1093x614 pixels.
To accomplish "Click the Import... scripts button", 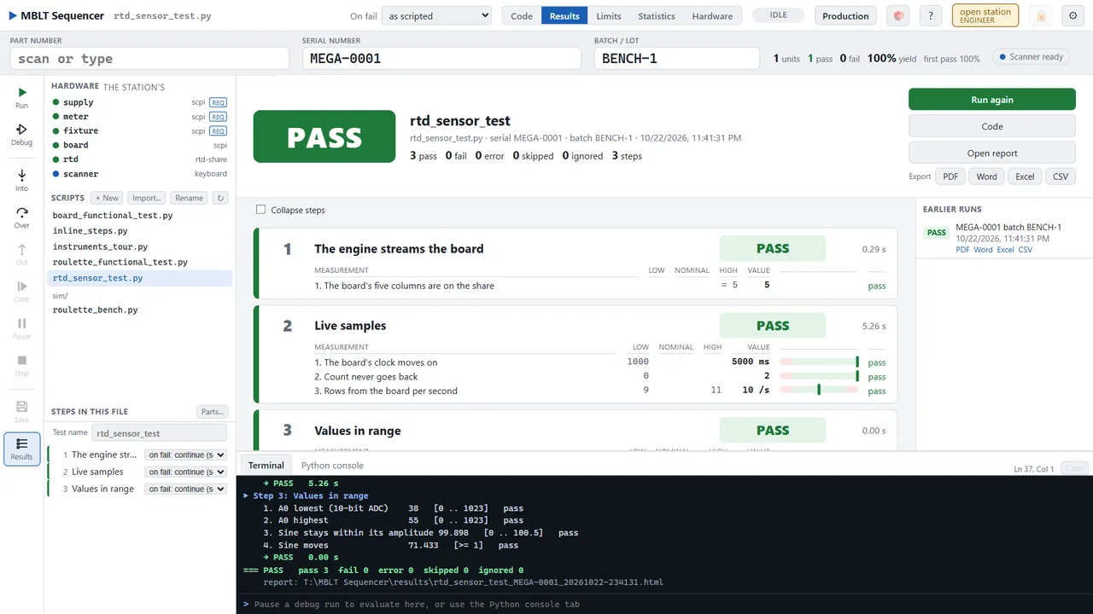I will coord(147,198).
